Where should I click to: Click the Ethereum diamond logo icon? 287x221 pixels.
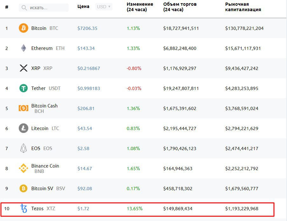click(24, 48)
